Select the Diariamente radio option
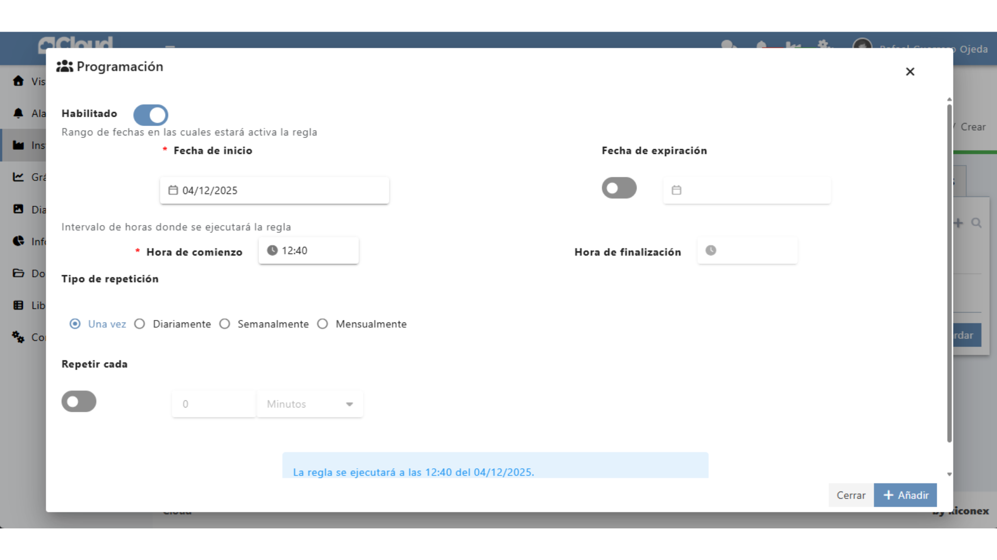The height and width of the screenshot is (560, 997). click(140, 324)
